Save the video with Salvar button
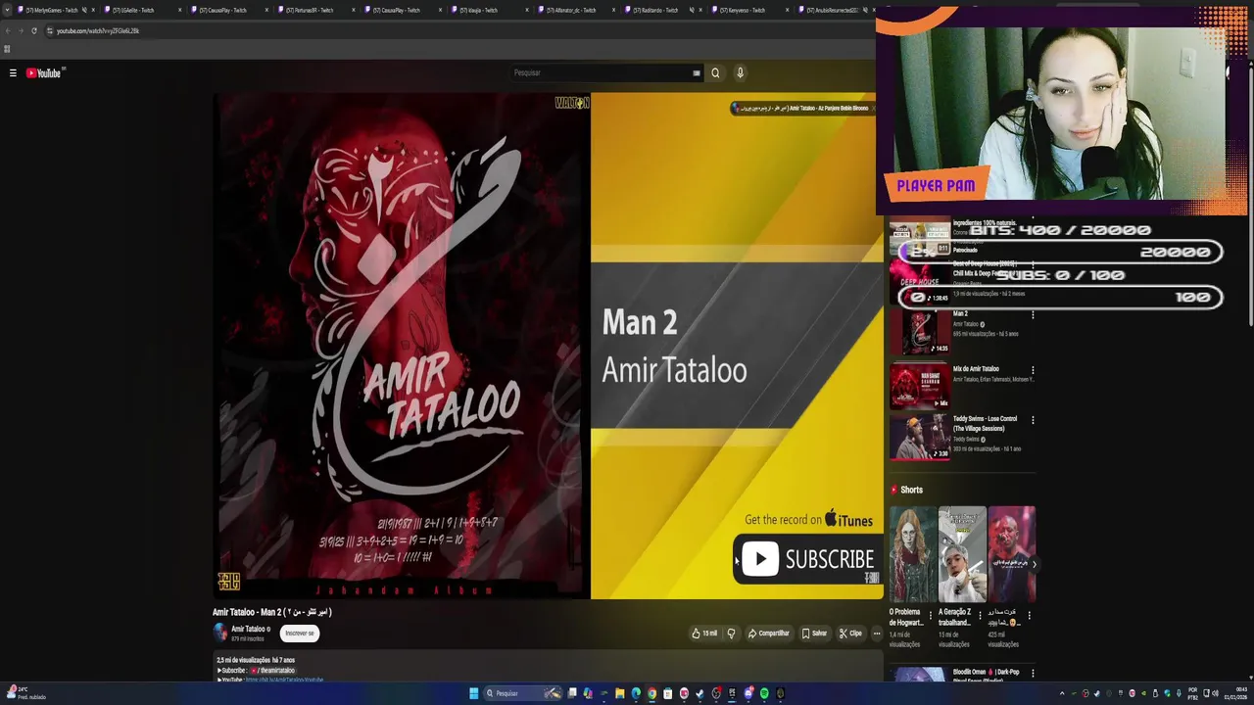This screenshot has height=705, width=1254. (814, 634)
